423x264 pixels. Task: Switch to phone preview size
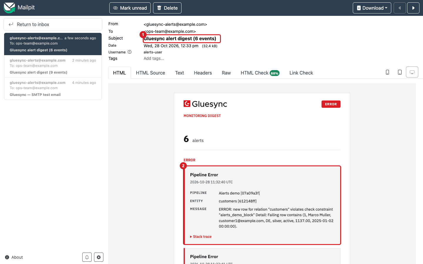point(387,72)
